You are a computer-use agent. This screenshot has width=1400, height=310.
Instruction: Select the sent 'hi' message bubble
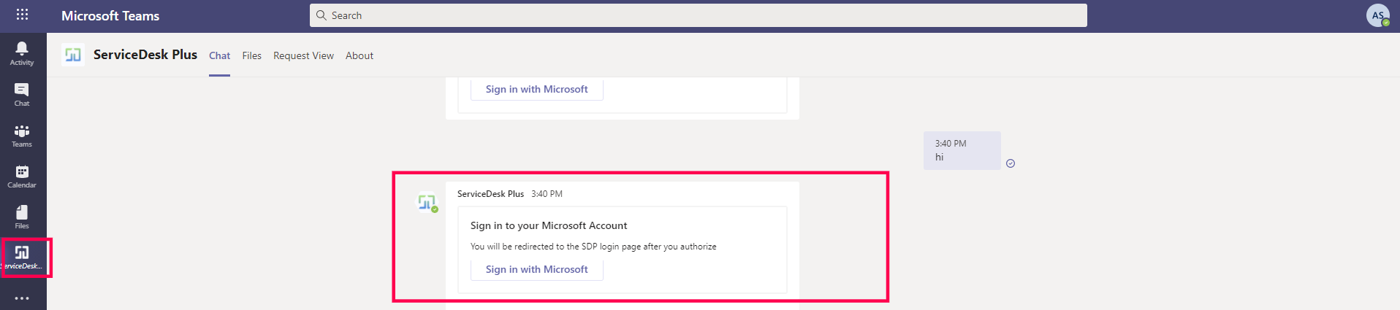(x=962, y=150)
